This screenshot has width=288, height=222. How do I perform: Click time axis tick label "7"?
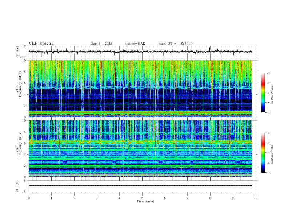click(188, 198)
